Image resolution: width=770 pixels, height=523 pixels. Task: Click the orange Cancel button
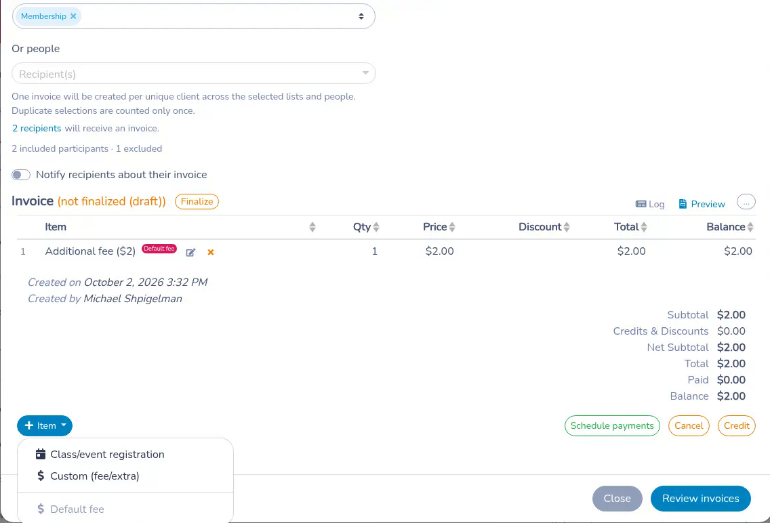click(x=689, y=426)
